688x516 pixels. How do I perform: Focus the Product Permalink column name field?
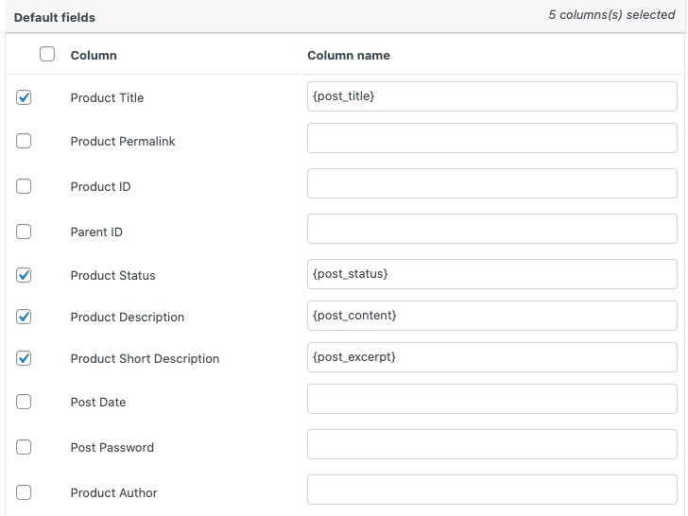[x=491, y=138]
